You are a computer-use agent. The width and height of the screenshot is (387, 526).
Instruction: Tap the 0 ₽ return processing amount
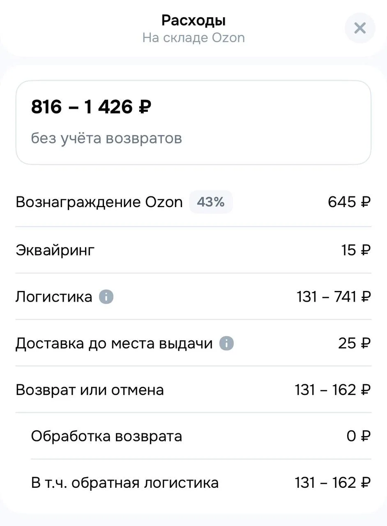[x=358, y=436]
